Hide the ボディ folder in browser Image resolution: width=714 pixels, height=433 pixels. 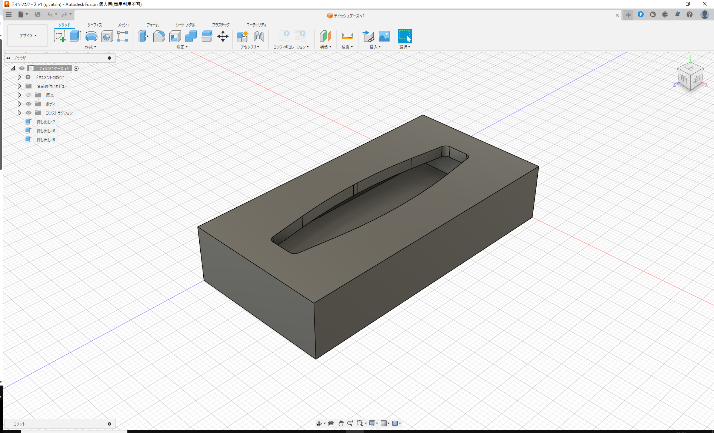pyautogui.click(x=29, y=104)
